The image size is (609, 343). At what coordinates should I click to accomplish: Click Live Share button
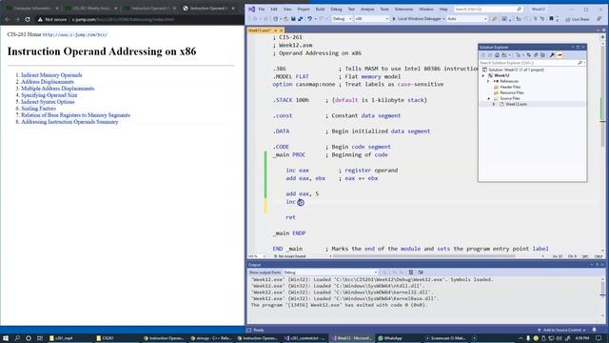click(x=578, y=19)
